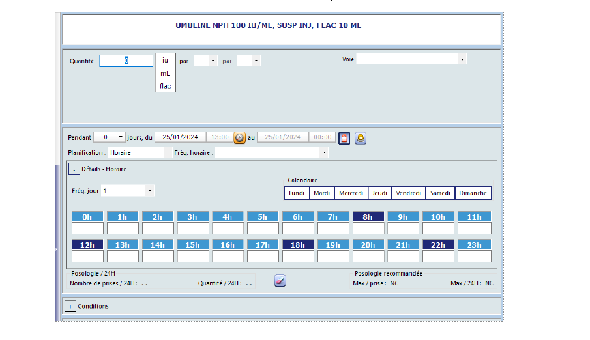Toggle the 10h hour header
Screen dimensions: 590x340
(438, 217)
